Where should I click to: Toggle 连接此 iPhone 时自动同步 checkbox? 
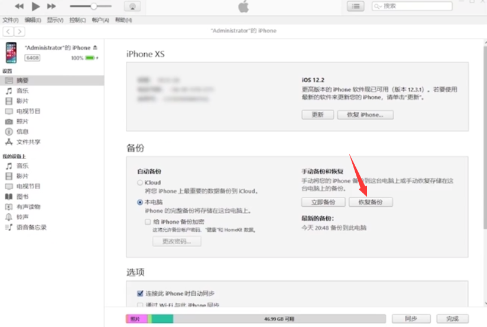pyautogui.click(x=140, y=293)
